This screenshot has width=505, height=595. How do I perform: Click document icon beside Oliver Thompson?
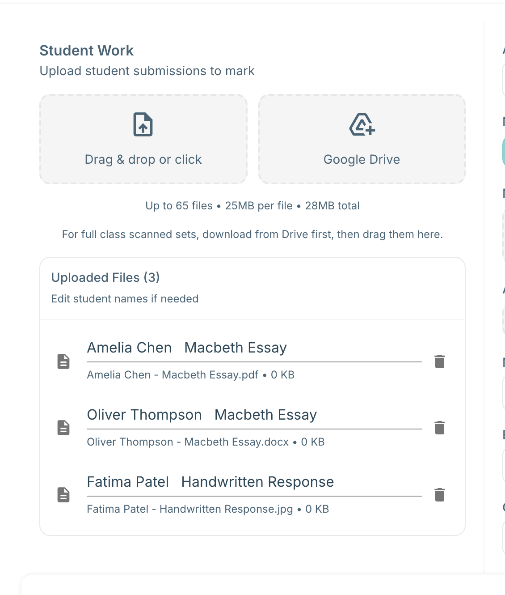coord(63,428)
